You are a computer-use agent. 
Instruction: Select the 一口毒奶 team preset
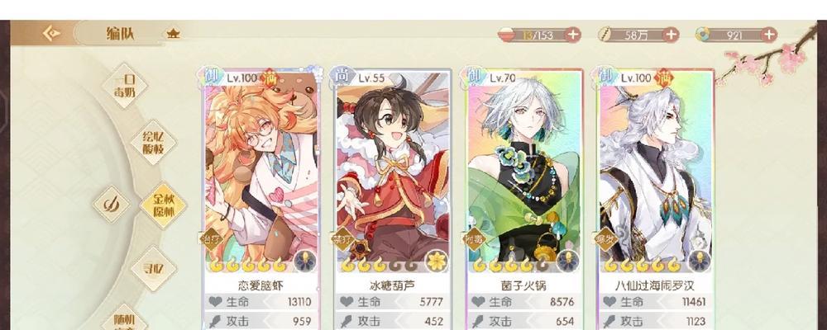pyautogui.click(x=125, y=85)
